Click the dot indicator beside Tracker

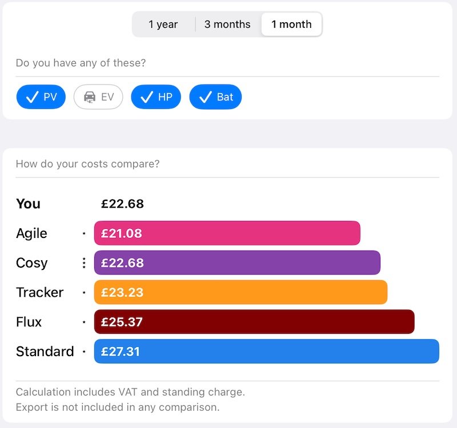[x=84, y=292]
